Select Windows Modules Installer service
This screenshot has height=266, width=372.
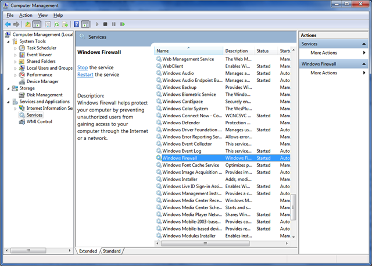pos(223,236)
